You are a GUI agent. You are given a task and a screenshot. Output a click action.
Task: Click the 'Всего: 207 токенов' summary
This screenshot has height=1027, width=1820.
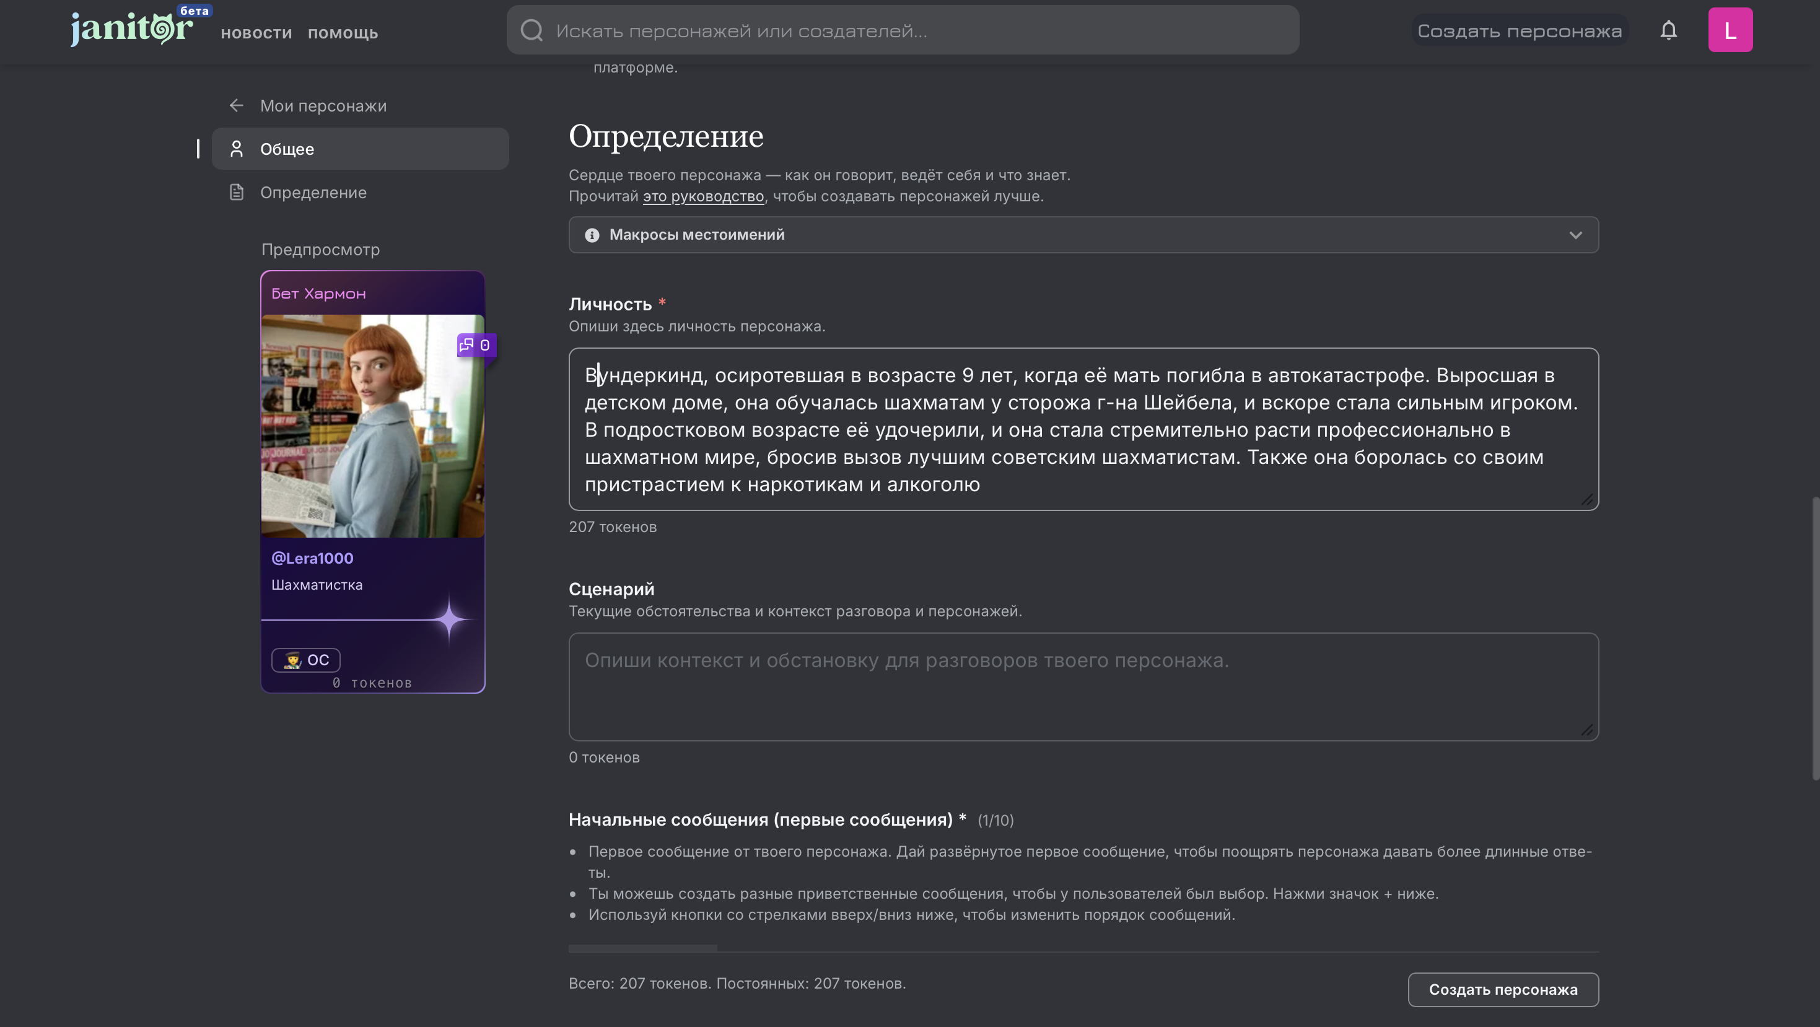(x=737, y=983)
